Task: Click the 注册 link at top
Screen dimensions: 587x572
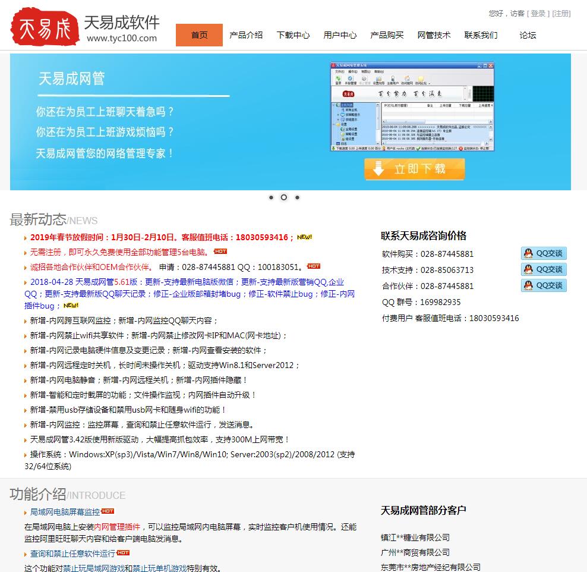Action: (x=561, y=14)
